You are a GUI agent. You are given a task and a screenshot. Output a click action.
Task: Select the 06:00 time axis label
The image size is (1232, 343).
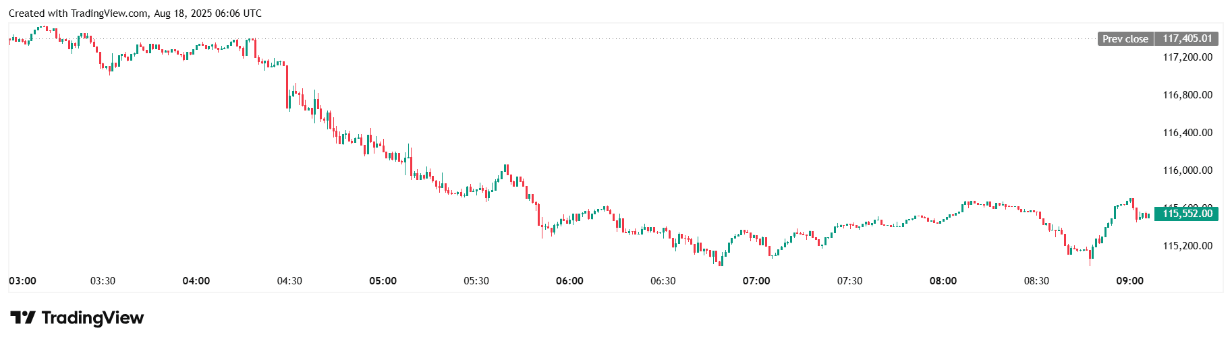569,281
